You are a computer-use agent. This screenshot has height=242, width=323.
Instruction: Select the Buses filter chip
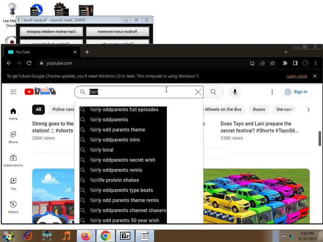[x=259, y=109]
